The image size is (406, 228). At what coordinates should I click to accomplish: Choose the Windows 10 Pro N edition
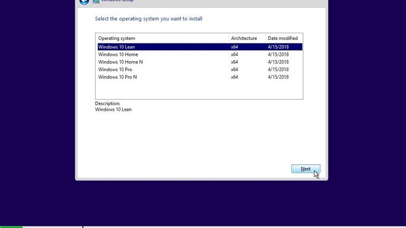point(200,77)
